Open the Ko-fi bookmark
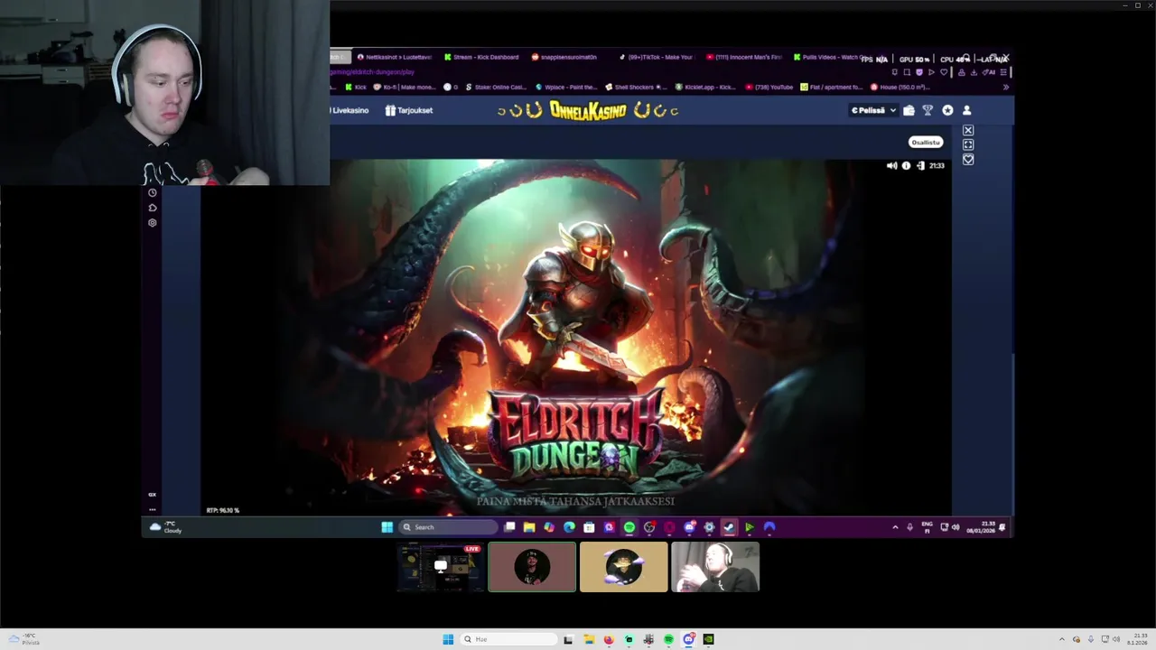Viewport: 1156px width, 650px height. point(405,88)
